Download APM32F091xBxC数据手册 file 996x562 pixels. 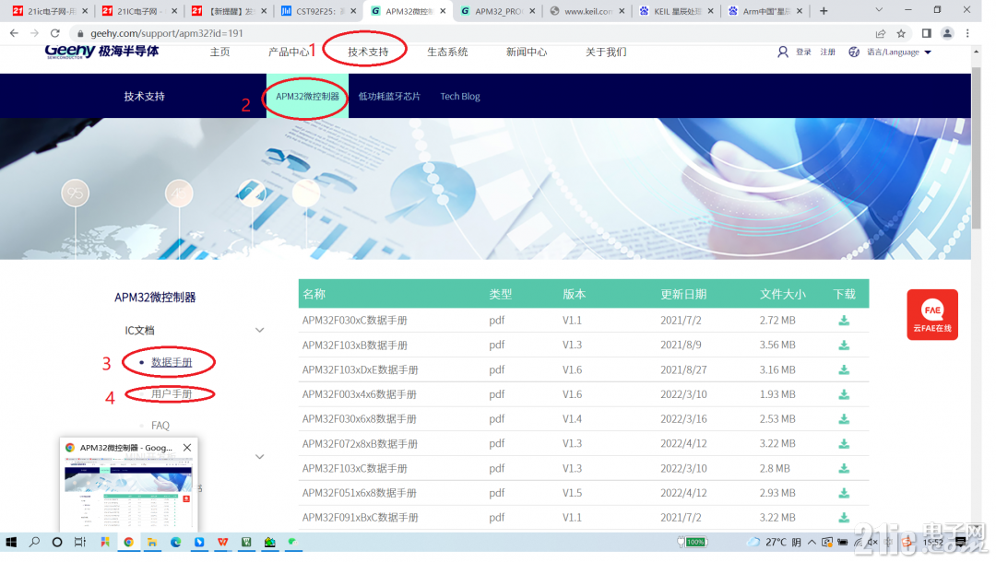coord(844,518)
